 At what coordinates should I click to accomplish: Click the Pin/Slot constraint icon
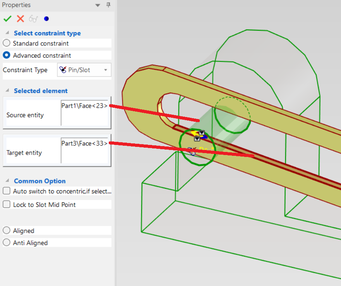tap(62, 70)
